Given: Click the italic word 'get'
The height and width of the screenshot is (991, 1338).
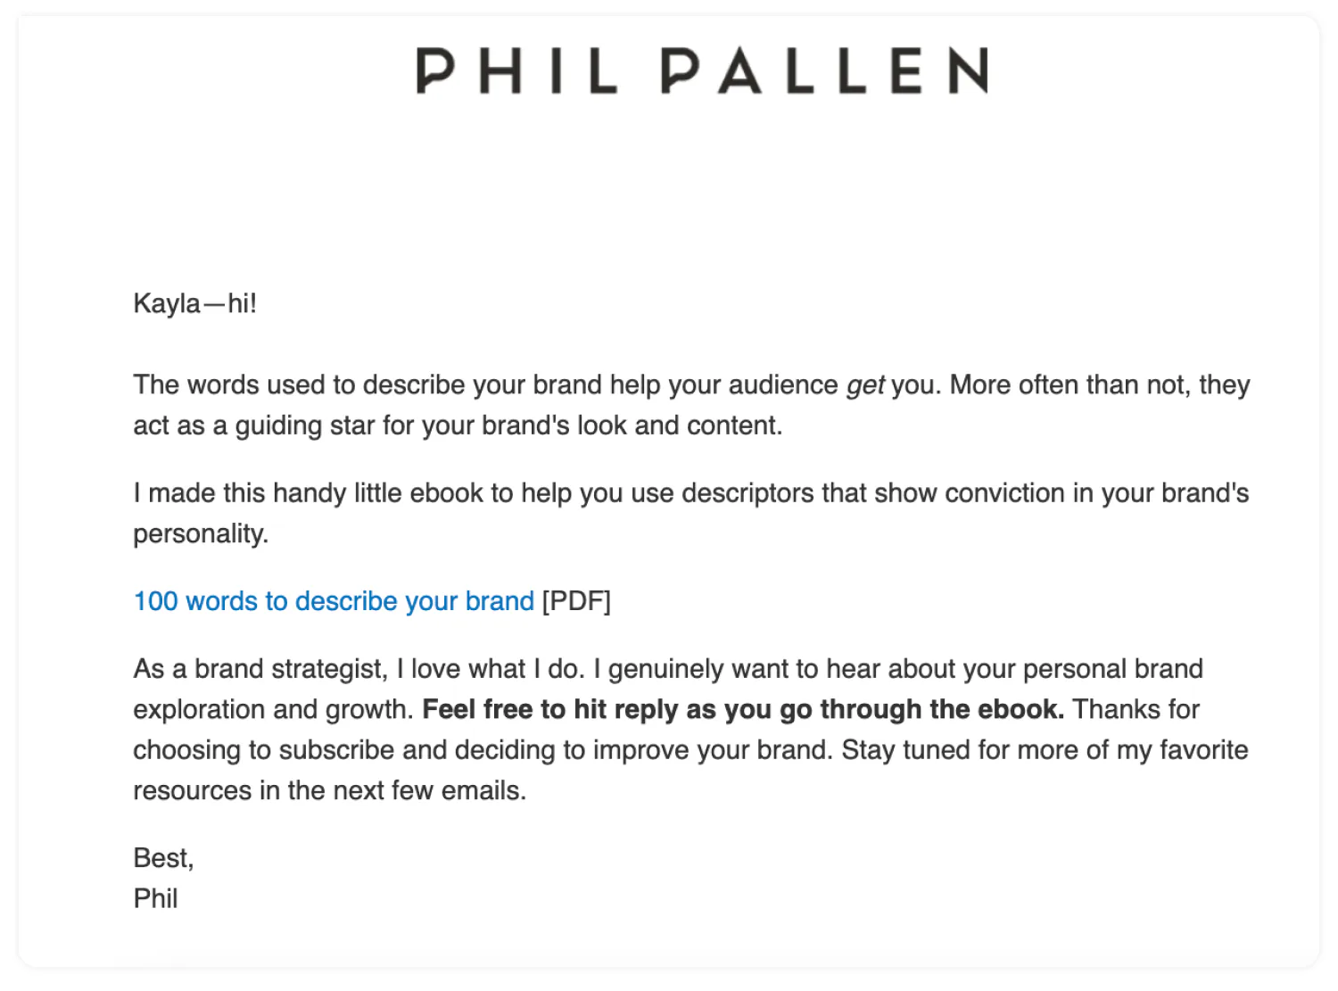Looking at the screenshot, I should (864, 385).
